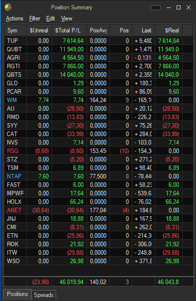Image resolution: width=196 pixels, height=301 pixels.
Task: Select the WM open position symbol
Action: click(11, 100)
